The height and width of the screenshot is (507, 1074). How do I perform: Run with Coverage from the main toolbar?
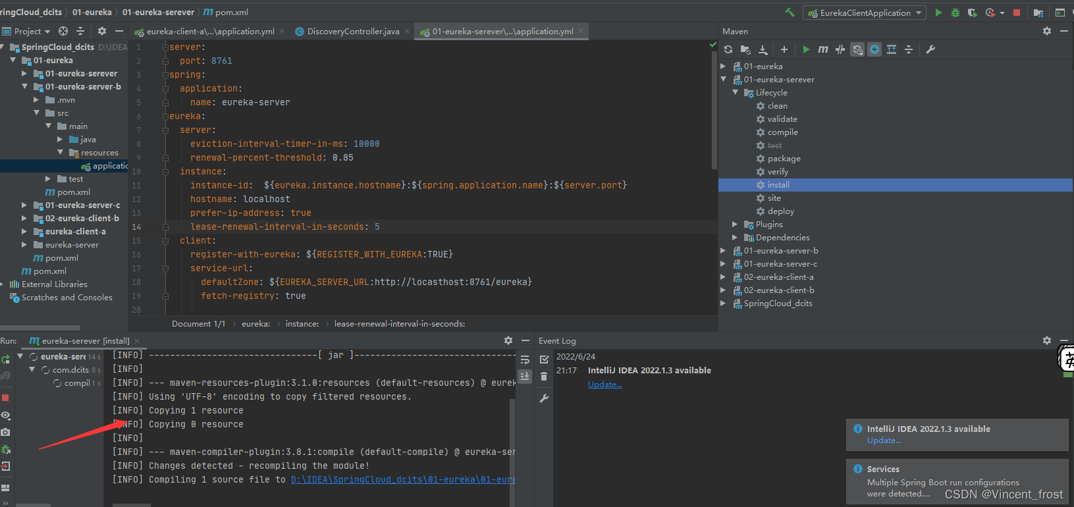(972, 13)
